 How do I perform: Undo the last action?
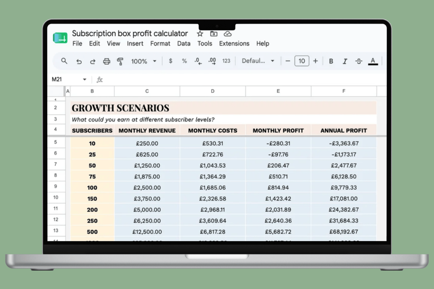coord(79,61)
